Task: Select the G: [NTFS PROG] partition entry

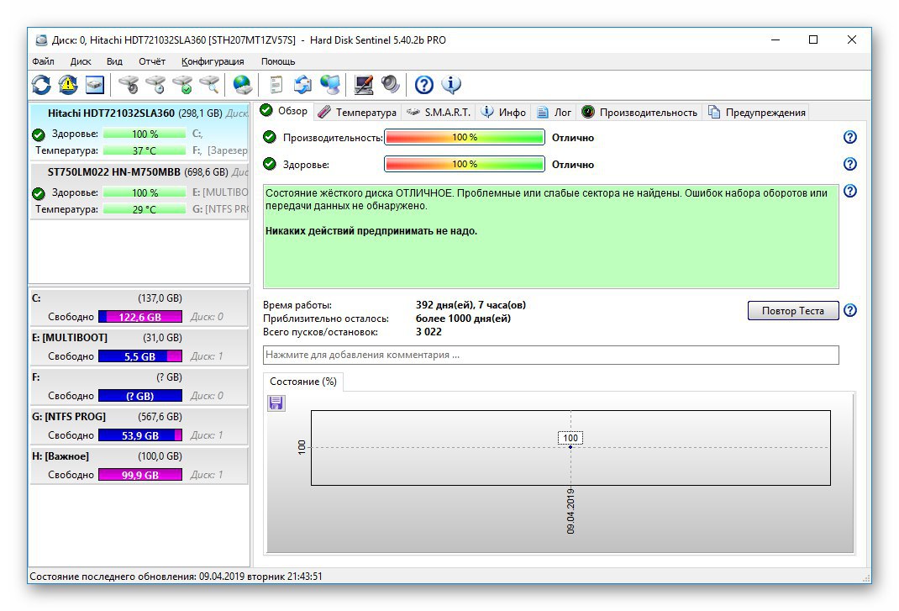Action: [x=139, y=426]
